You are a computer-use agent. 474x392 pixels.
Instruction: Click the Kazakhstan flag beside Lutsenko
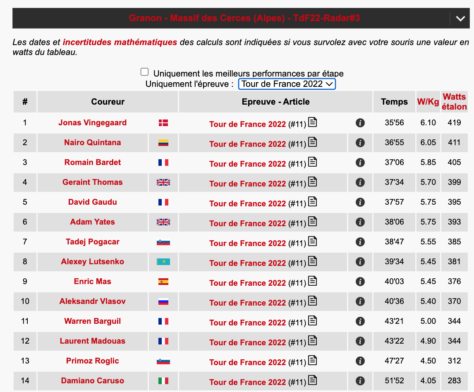pyautogui.click(x=163, y=262)
